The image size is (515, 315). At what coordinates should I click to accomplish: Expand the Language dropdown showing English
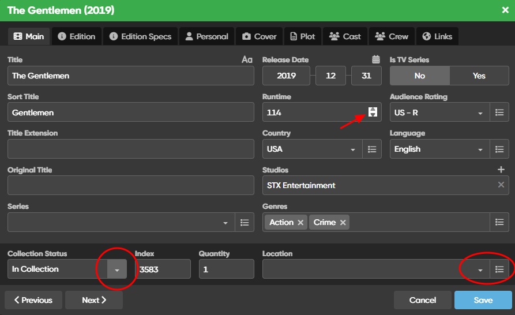click(x=480, y=149)
